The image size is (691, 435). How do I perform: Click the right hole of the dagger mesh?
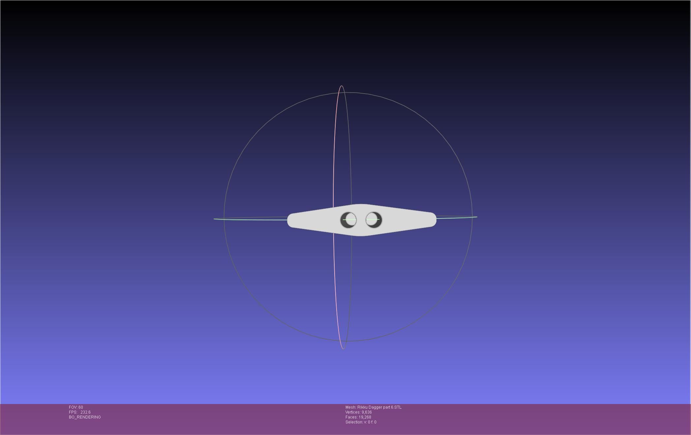(x=374, y=220)
